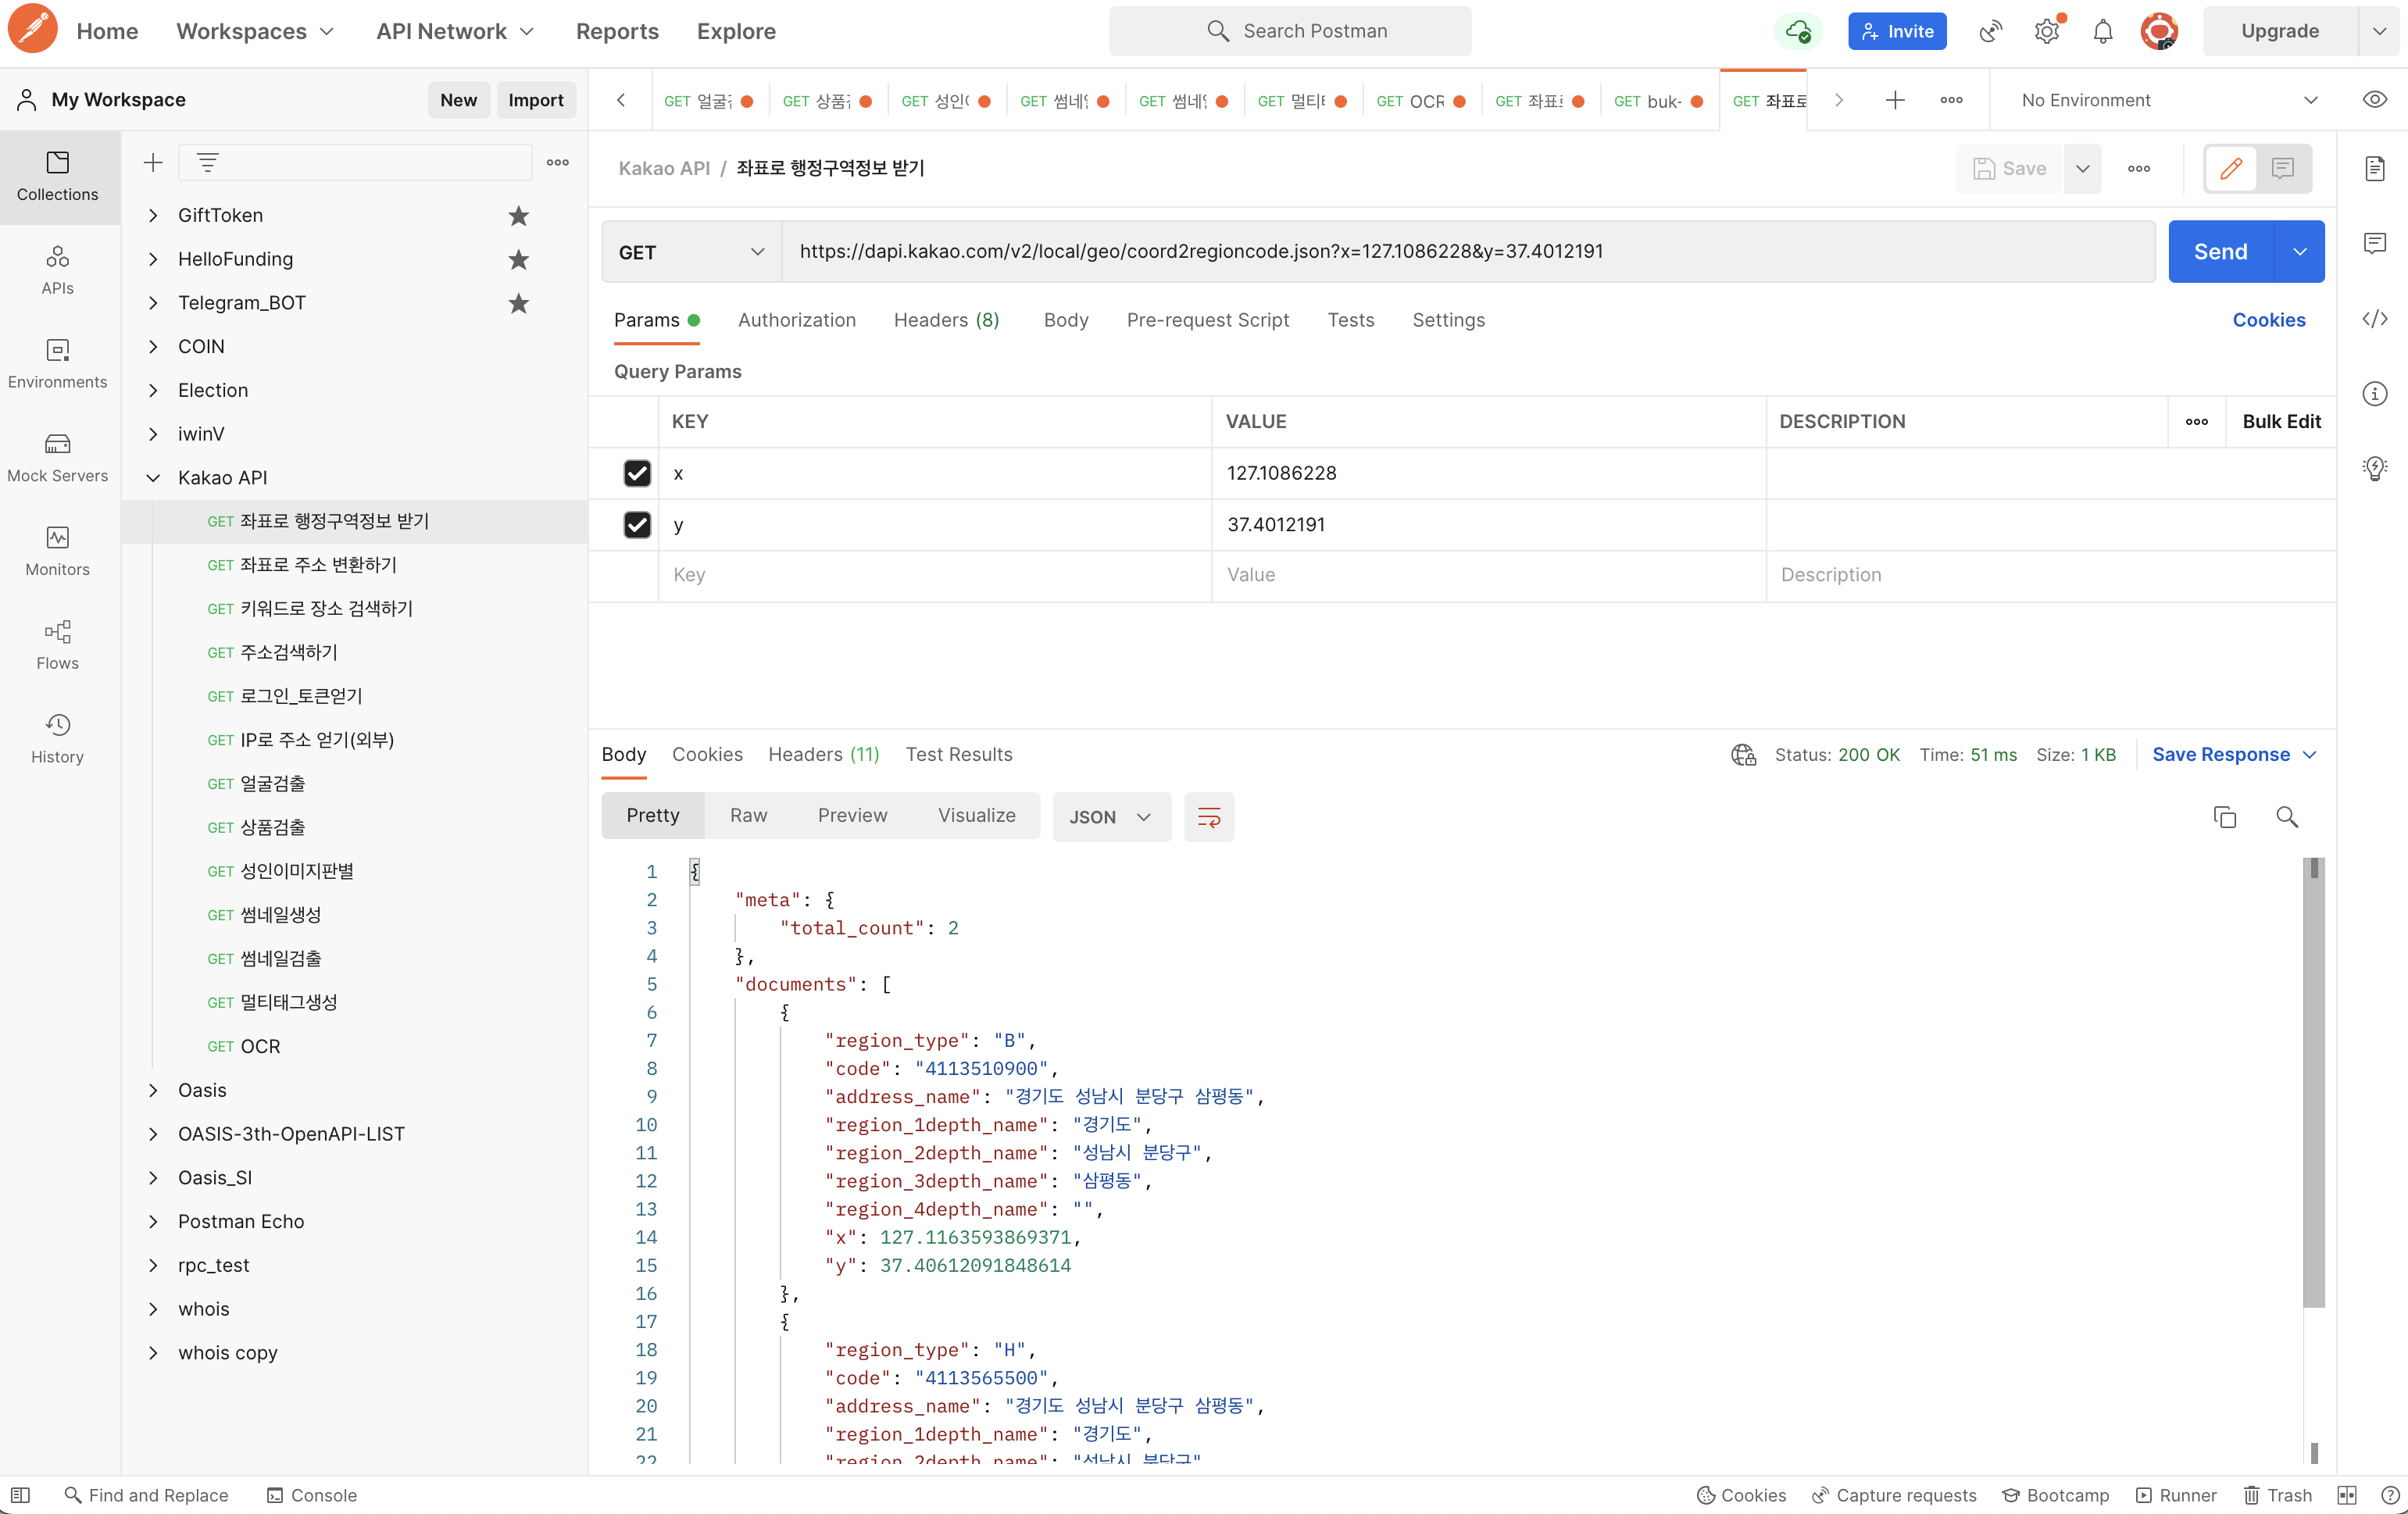Switch to the Authorization tab
Screen dimensions: 2408x1514
pyautogui.click(x=796, y=320)
